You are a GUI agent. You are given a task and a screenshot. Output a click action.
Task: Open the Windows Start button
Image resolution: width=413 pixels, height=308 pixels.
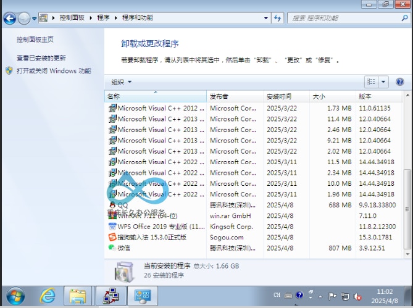(15, 296)
